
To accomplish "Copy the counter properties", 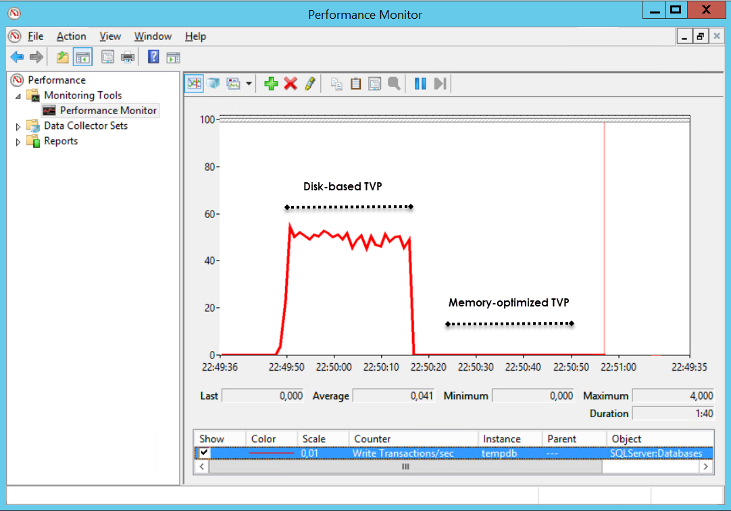I will pyautogui.click(x=336, y=83).
